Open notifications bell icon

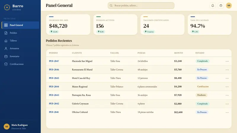[213, 6]
